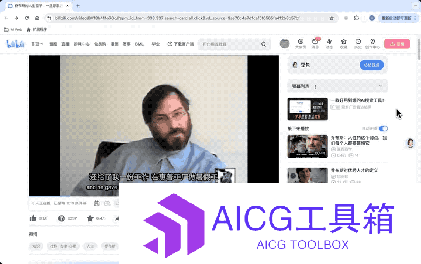
Task: Open the 游戏中心 nav item
Action: coord(82,44)
